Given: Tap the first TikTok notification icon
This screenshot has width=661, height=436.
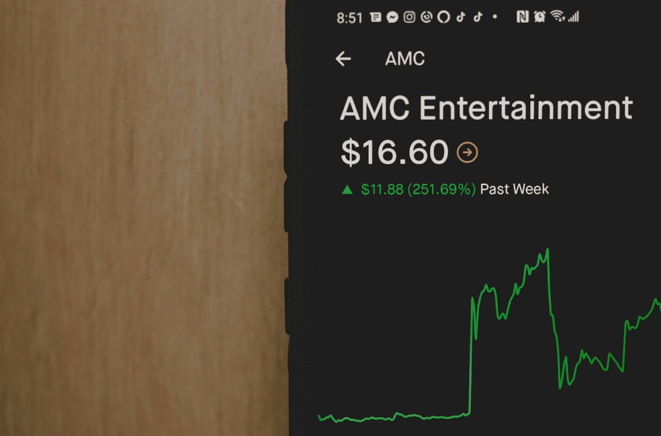Looking at the screenshot, I should coord(461,17).
